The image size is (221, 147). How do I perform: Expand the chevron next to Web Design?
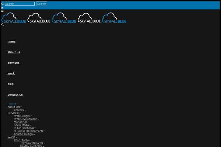(31, 116)
